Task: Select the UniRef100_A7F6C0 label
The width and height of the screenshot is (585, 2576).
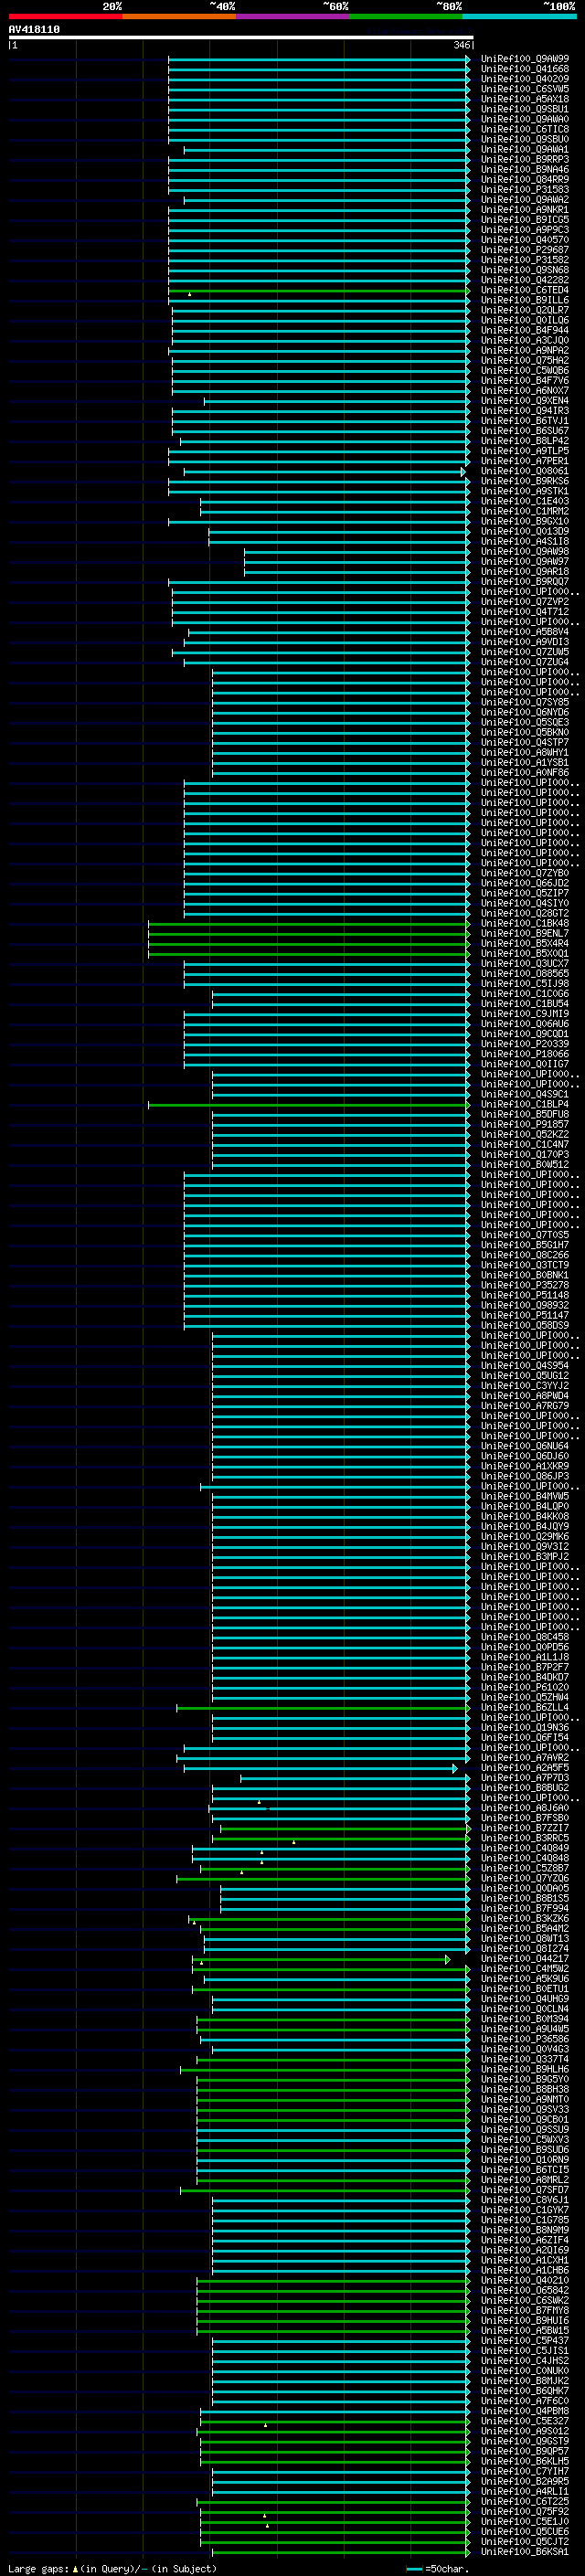Action: tap(524, 2400)
